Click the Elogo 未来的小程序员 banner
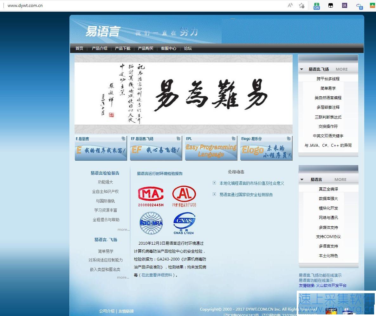The width and height of the screenshot is (376, 316). 266,151
